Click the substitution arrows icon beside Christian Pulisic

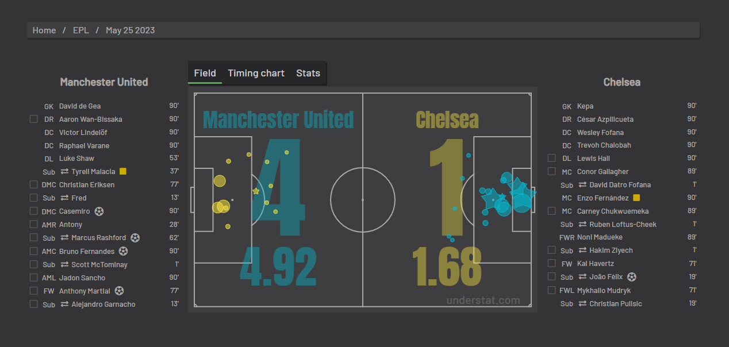point(582,303)
